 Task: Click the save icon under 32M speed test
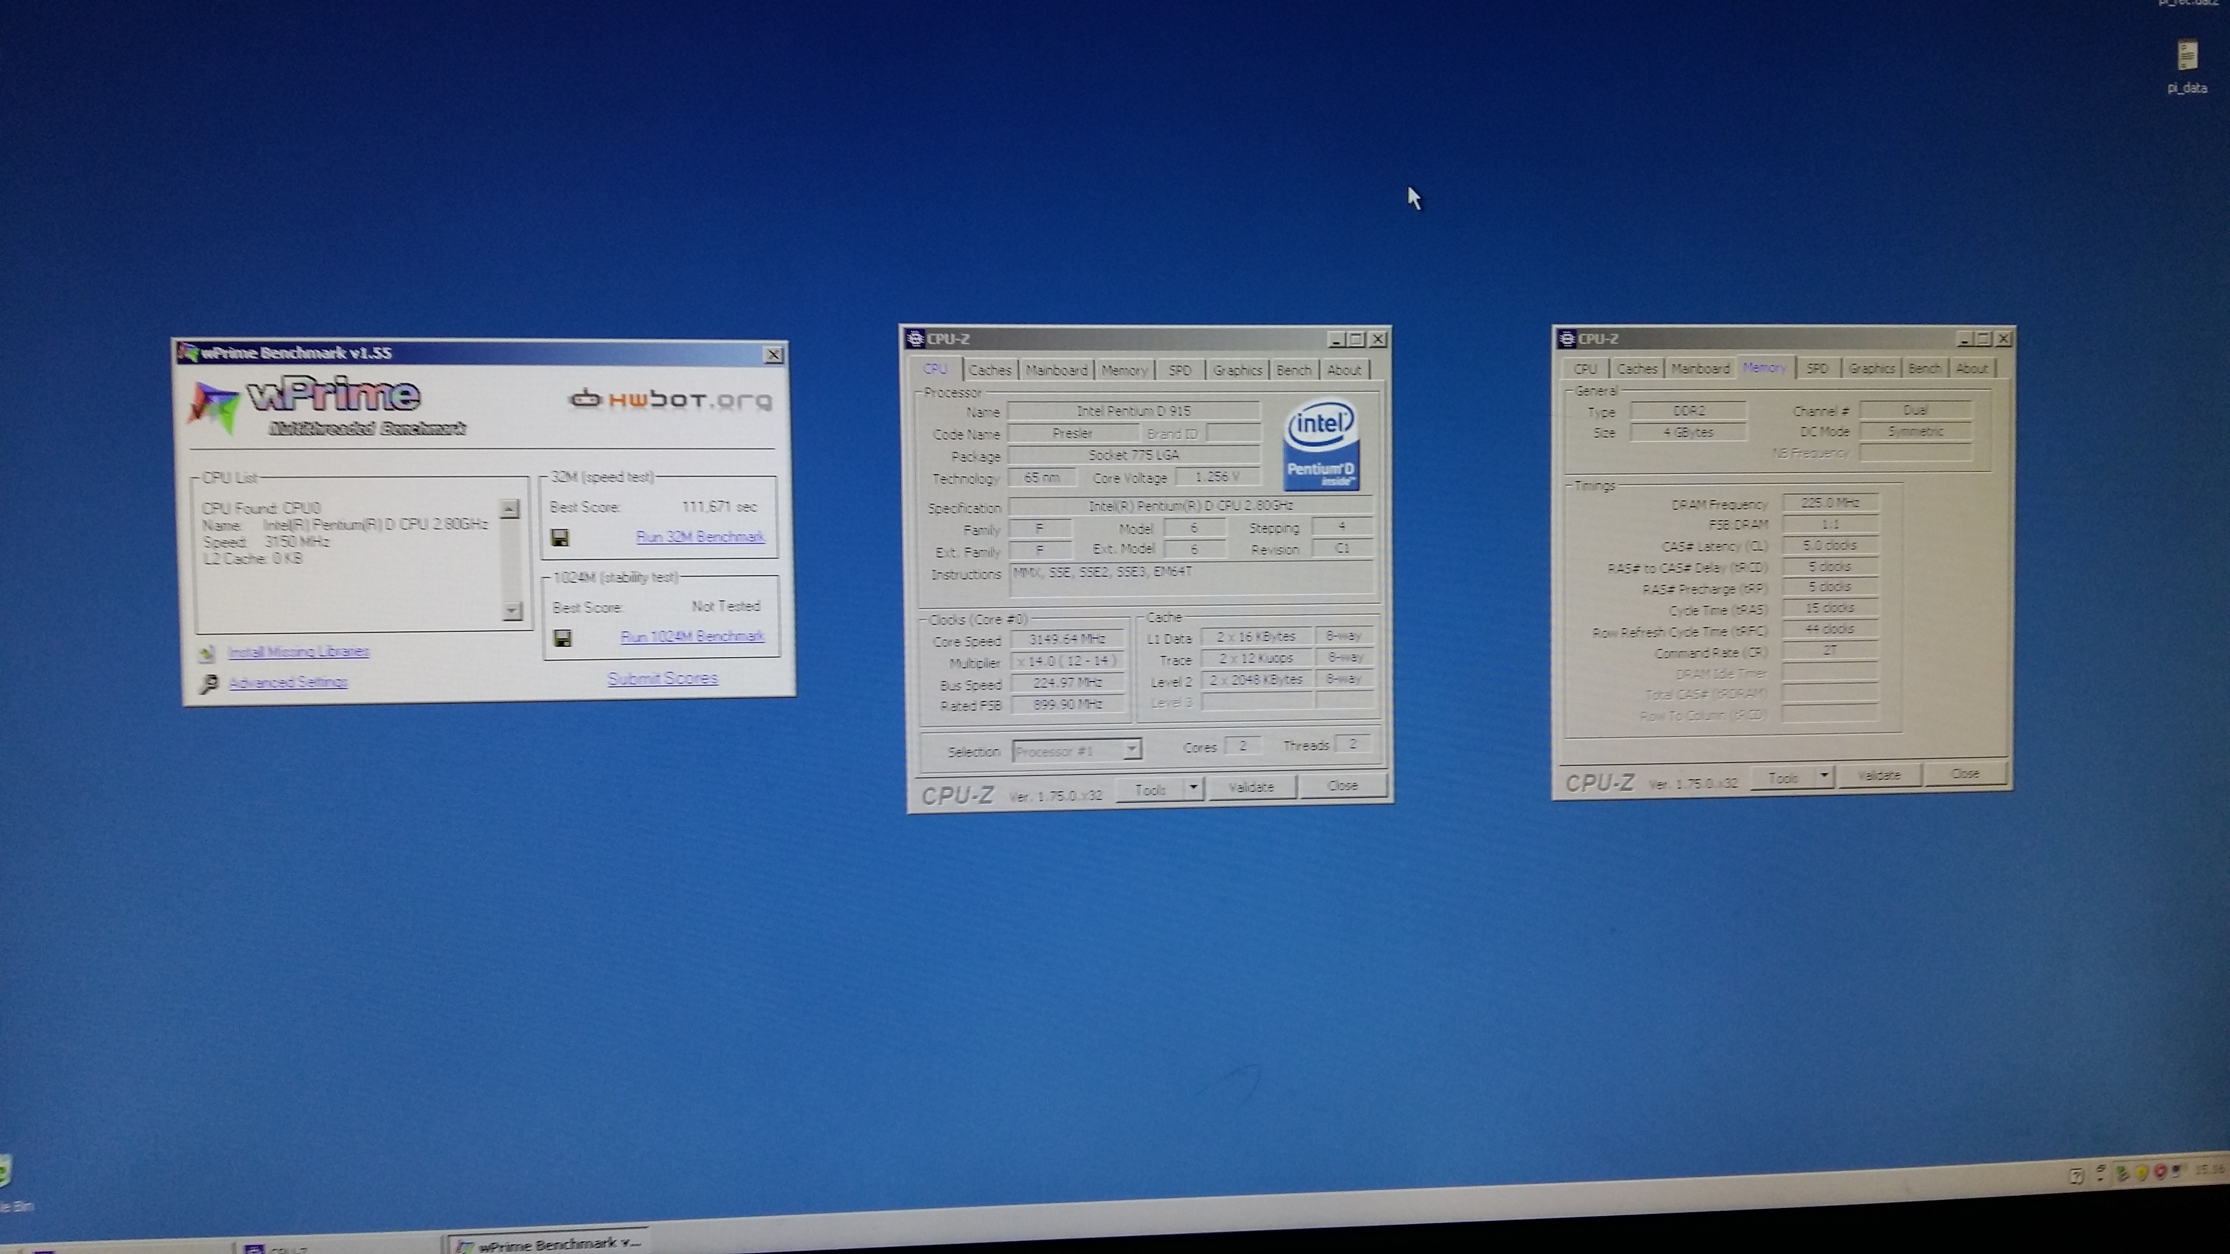[560, 537]
